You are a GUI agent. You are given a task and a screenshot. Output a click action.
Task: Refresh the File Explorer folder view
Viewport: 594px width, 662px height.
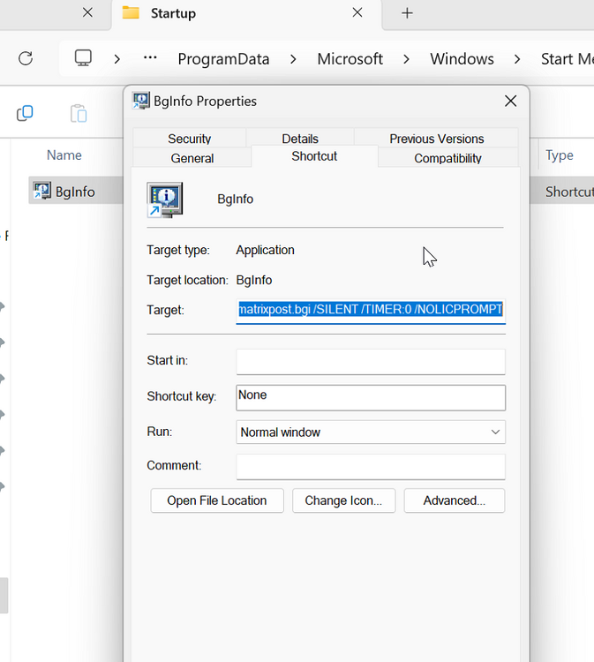[26, 58]
